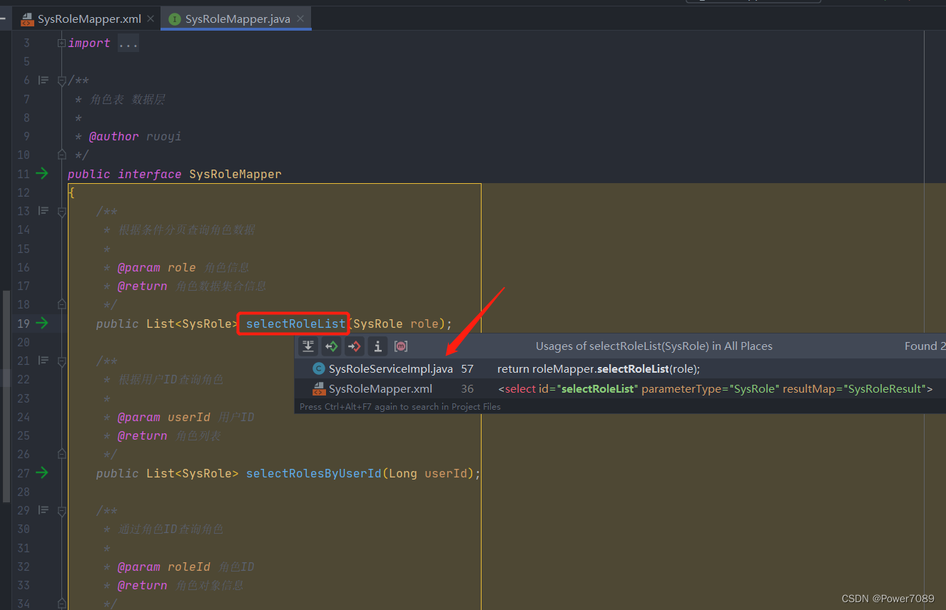Collapse the class doc comment at line 6
This screenshot has width=946, height=610.
[61, 81]
